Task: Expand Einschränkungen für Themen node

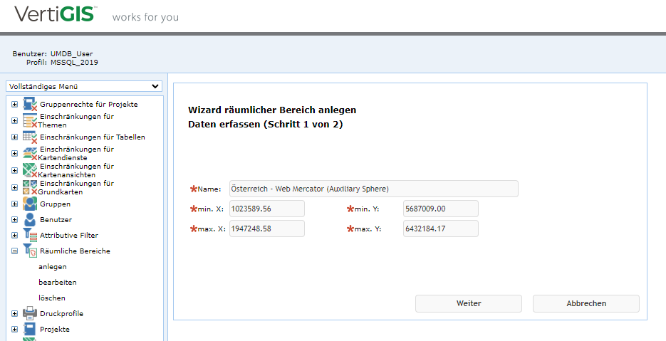Action: click(x=14, y=120)
